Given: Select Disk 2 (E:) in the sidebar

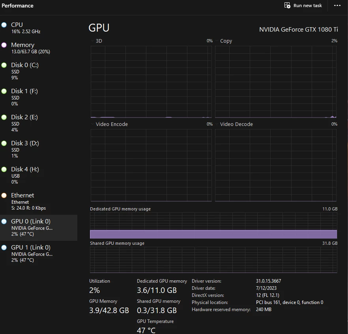Looking at the screenshot, I should click(39, 123).
